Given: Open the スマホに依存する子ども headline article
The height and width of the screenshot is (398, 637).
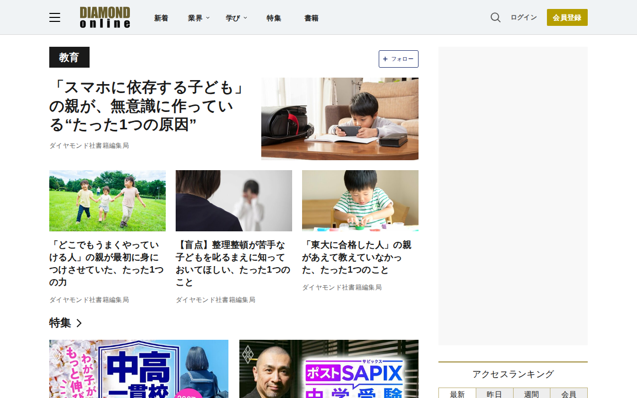Looking at the screenshot, I should tap(149, 106).
